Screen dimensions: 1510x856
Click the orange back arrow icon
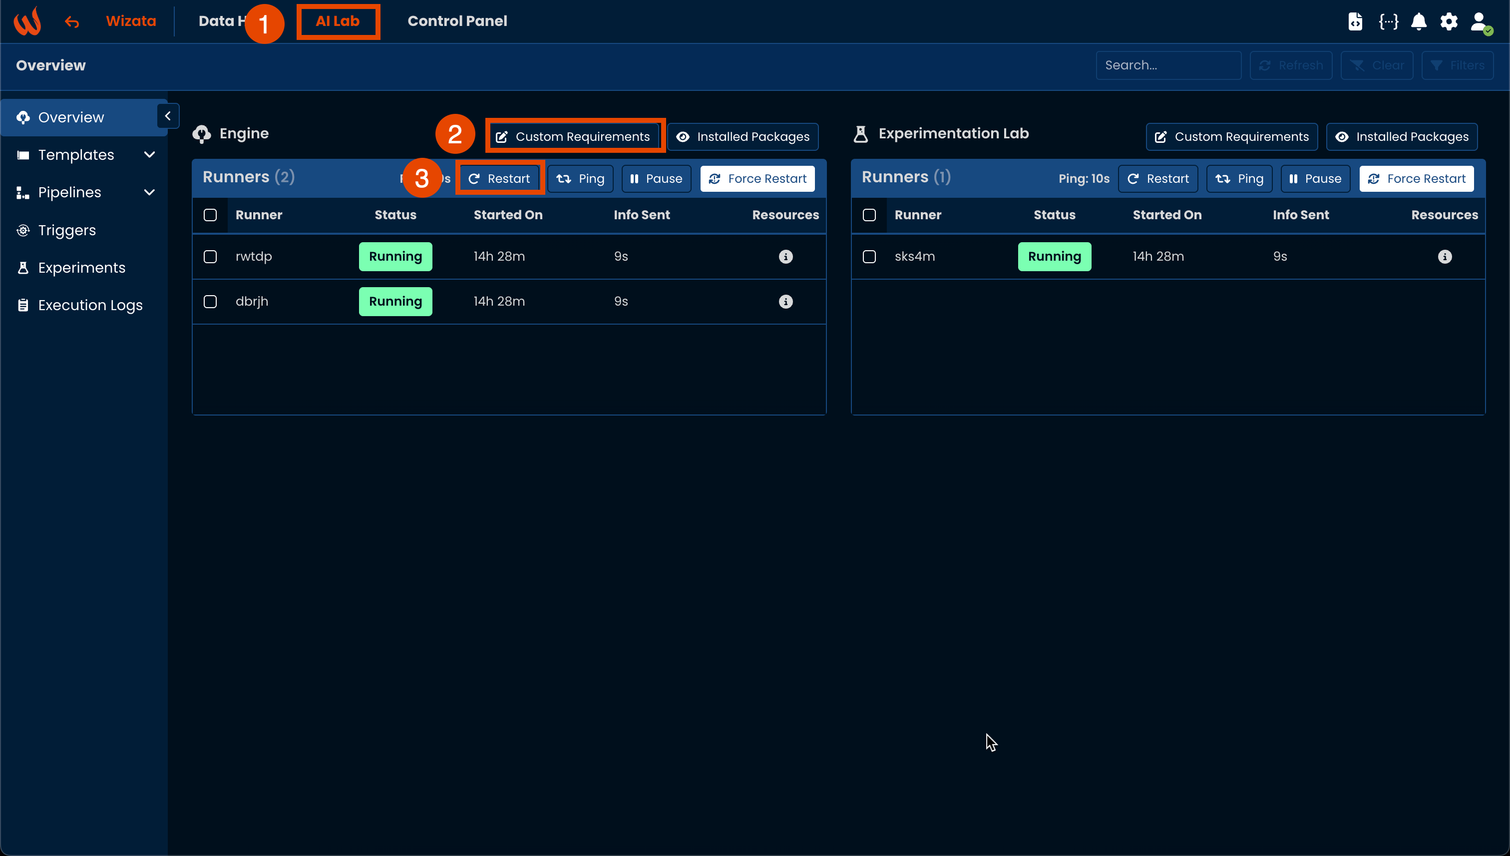click(x=72, y=22)
